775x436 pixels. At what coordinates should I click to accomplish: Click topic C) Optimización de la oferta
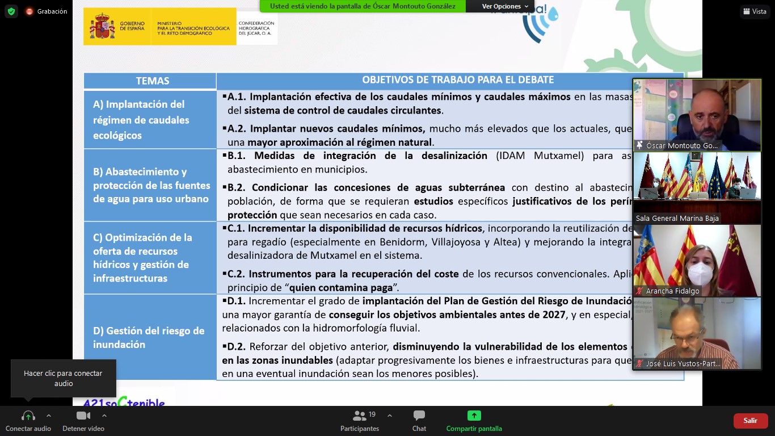pos(150,258)
